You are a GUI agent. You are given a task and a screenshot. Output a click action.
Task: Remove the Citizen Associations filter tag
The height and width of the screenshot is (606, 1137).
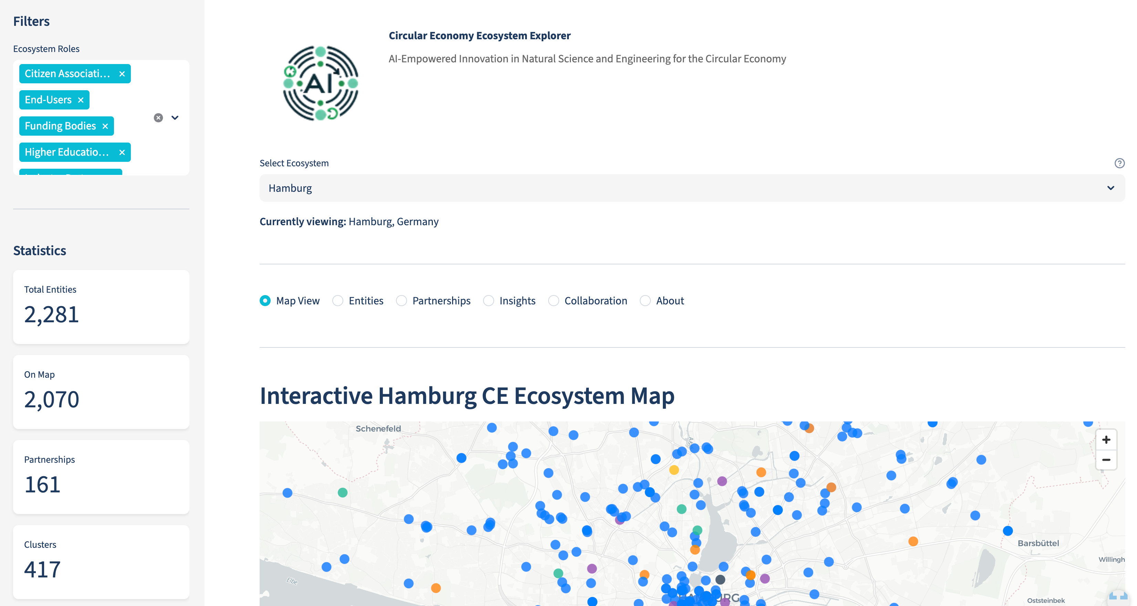pos(122,74)
